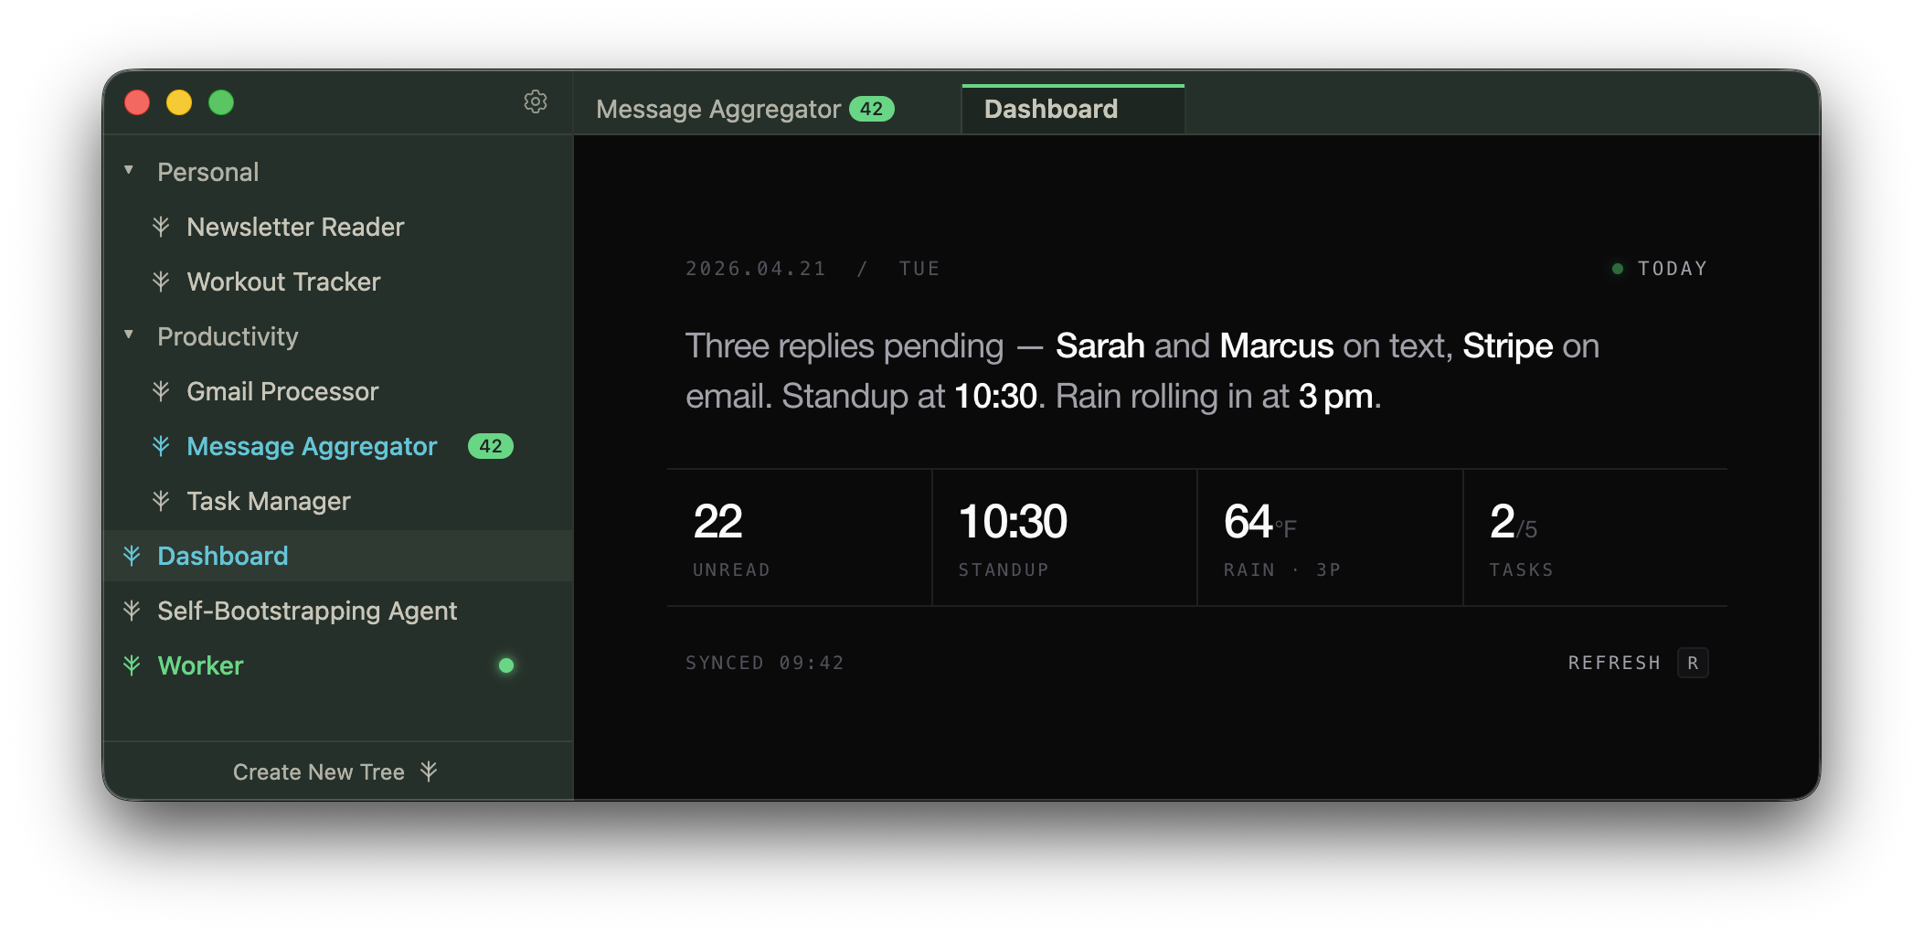Click the tree icon beside Self-Bootstrapping Agent
1923x936 pixels.
pyautogui.click(x=132, y=610)
